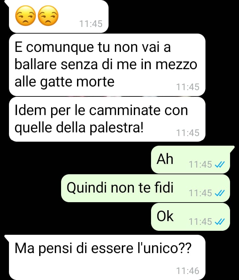This screenshot has width=239, height=280.
Task: Tap the 11:46 timestamp on last message
Action: tap(188, 271)
